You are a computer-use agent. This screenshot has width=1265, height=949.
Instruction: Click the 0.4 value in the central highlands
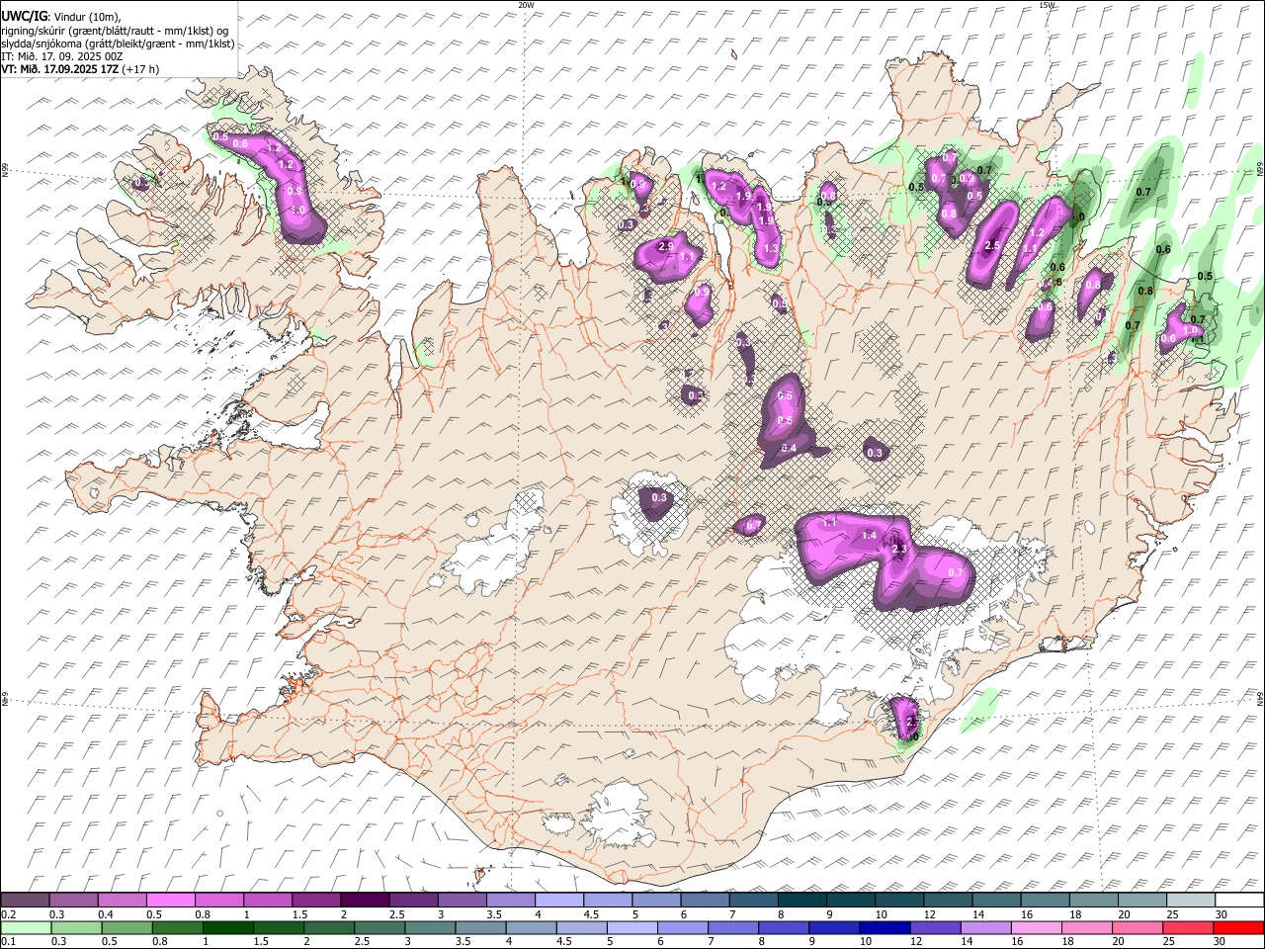[x=789, y=449]
